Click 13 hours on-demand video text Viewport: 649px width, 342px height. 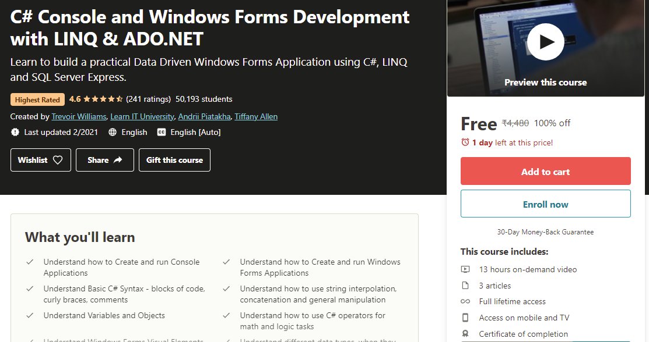pyautogui.click(x=528, y=269)
